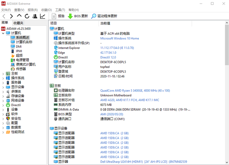Click the 传感器 gauge icon
This screenshot has width=229, height=165.
point(13,69)
